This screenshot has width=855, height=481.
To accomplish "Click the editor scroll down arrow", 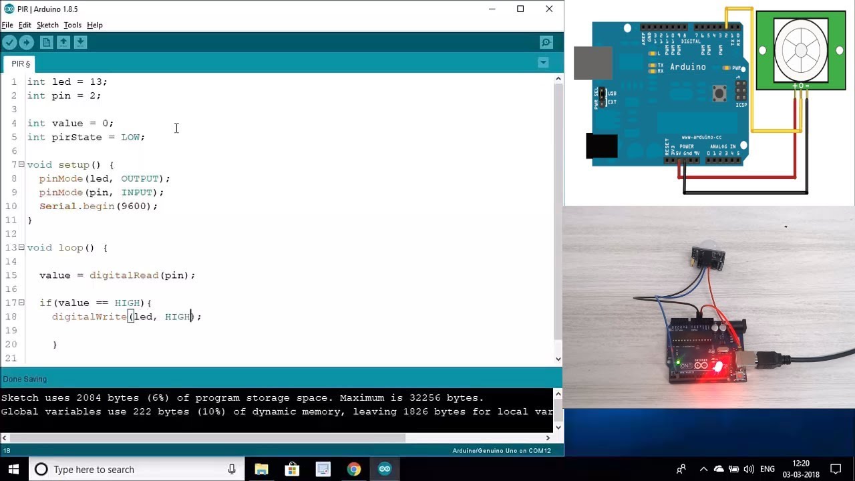I will (558, 359).
